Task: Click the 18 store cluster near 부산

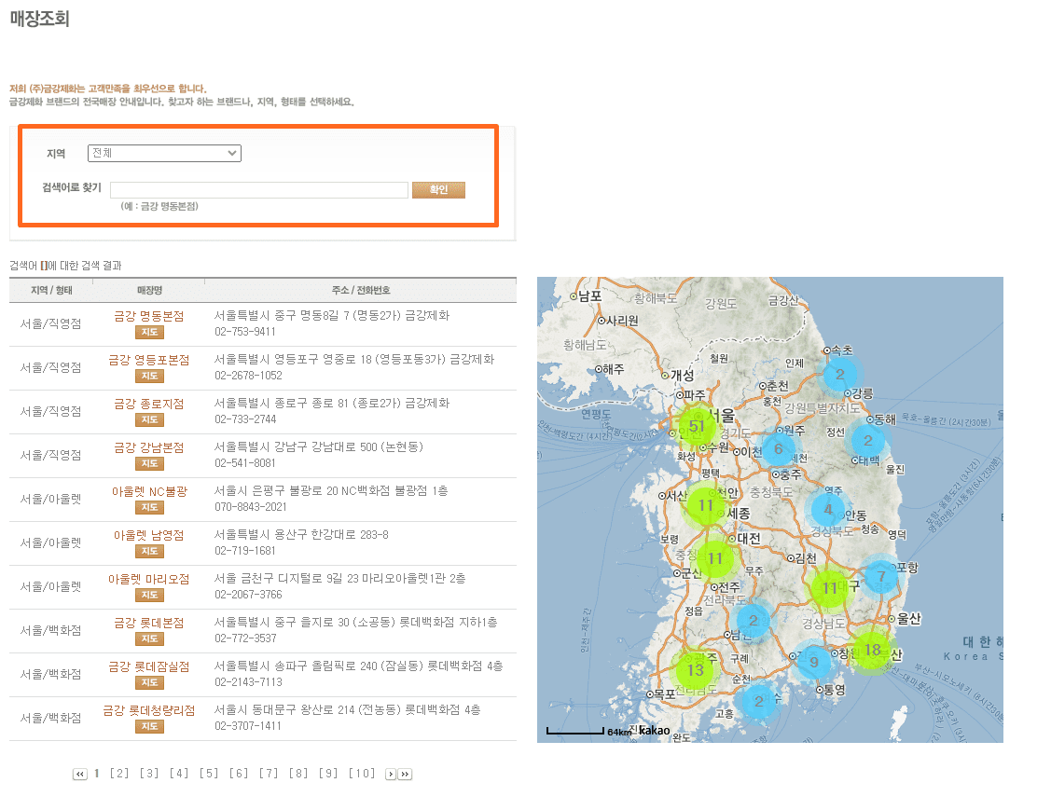Action: (873, 650)
